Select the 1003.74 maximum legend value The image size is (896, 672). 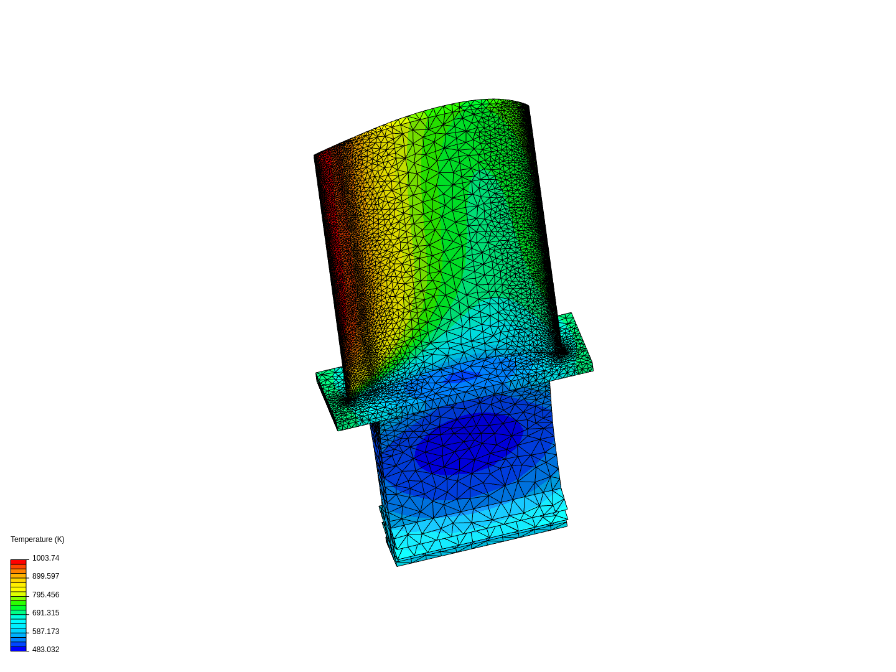(45, 558)
